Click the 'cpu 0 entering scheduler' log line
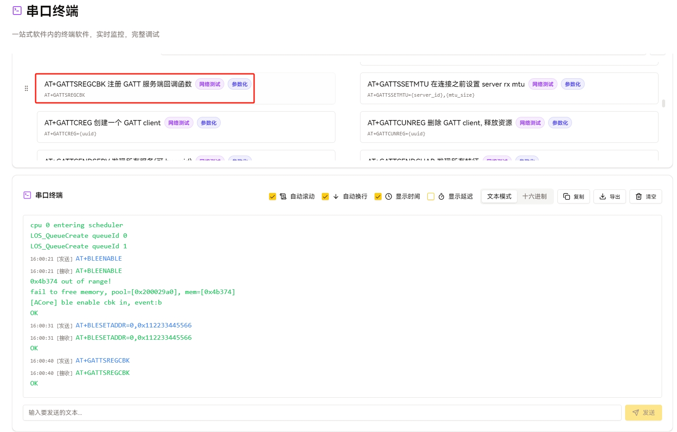This screenshot has height=432, width=677. [76, 225]
